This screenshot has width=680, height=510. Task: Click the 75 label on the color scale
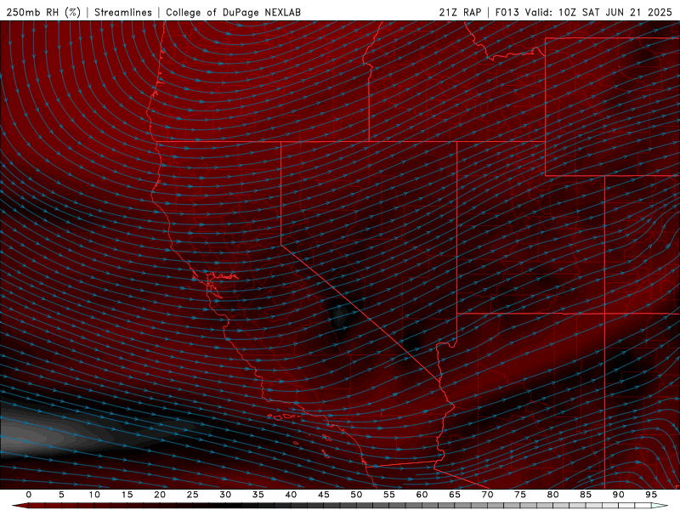tap(520, 495)
